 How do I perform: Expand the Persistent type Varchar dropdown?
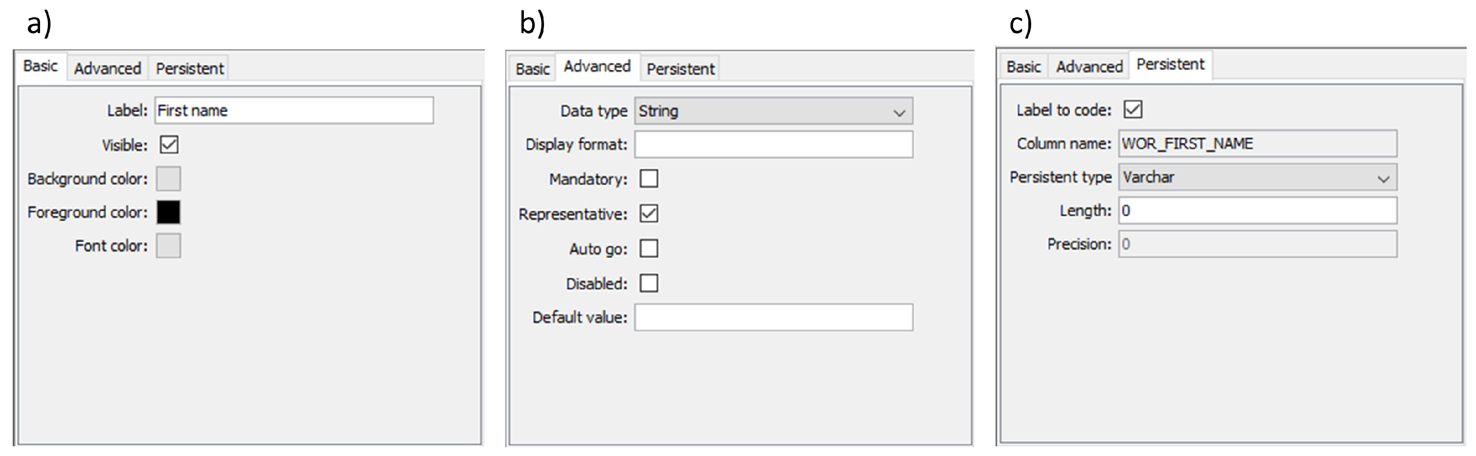pos(1257,177)
